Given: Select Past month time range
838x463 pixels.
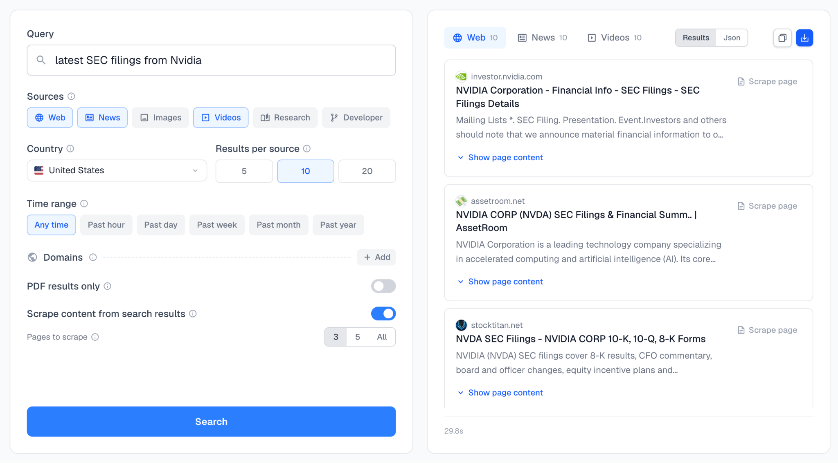Looking at the screenshot, I should [279, 225].
